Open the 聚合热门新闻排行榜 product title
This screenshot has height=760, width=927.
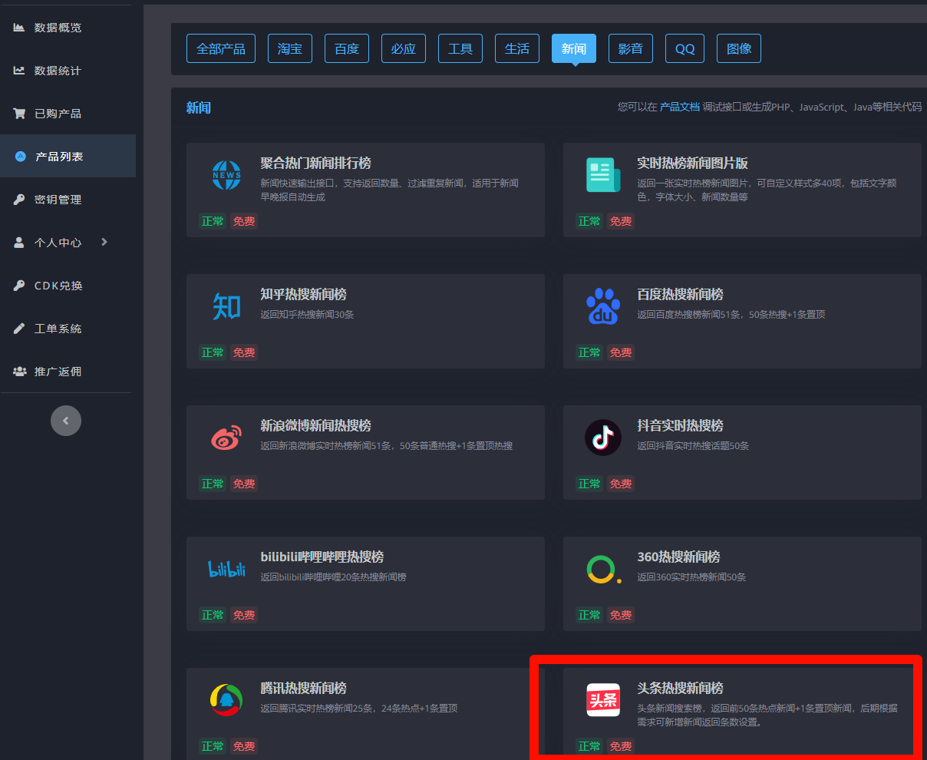pos(315,164)
